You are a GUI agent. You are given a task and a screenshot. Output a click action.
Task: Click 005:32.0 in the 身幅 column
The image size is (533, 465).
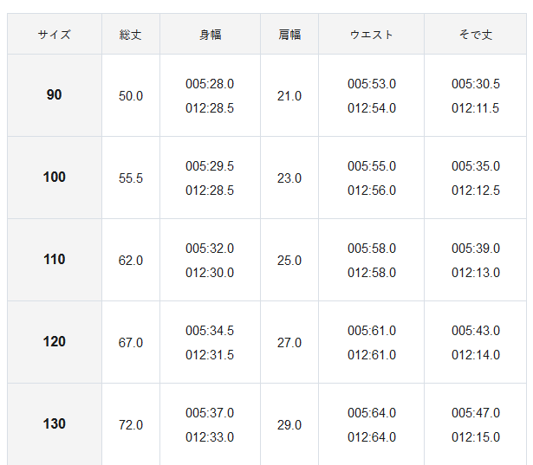tap(210, 249)
